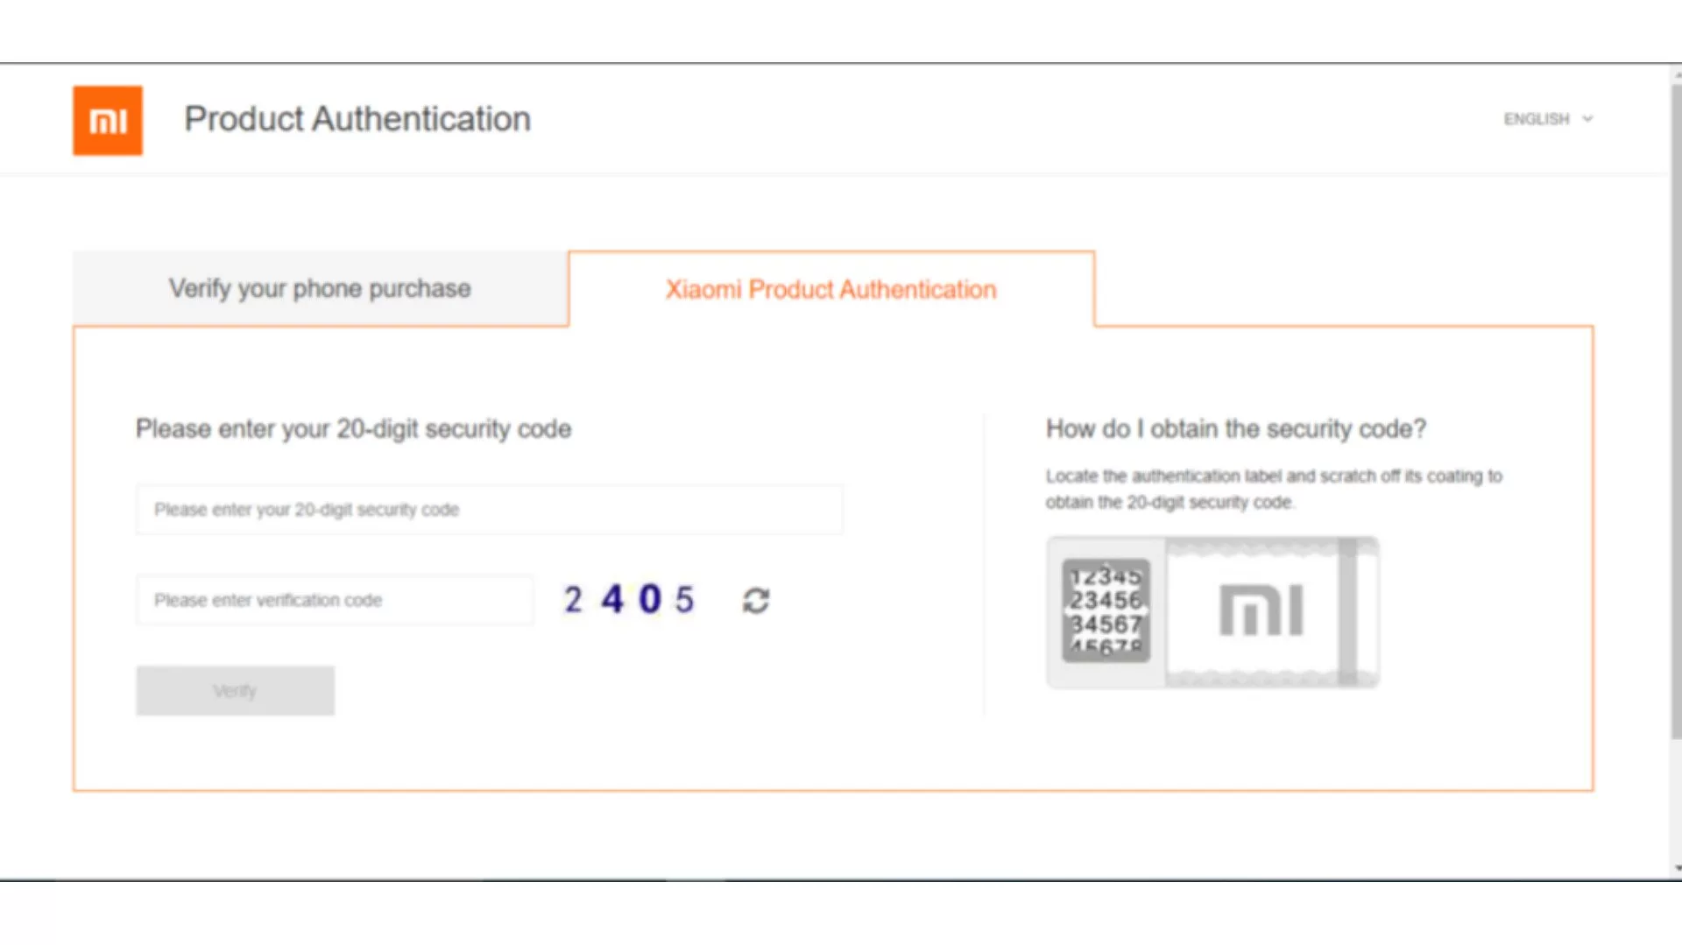1682x945 pixels.
Task: Click the Mi logo on sample label
Action: (1261, 610)
